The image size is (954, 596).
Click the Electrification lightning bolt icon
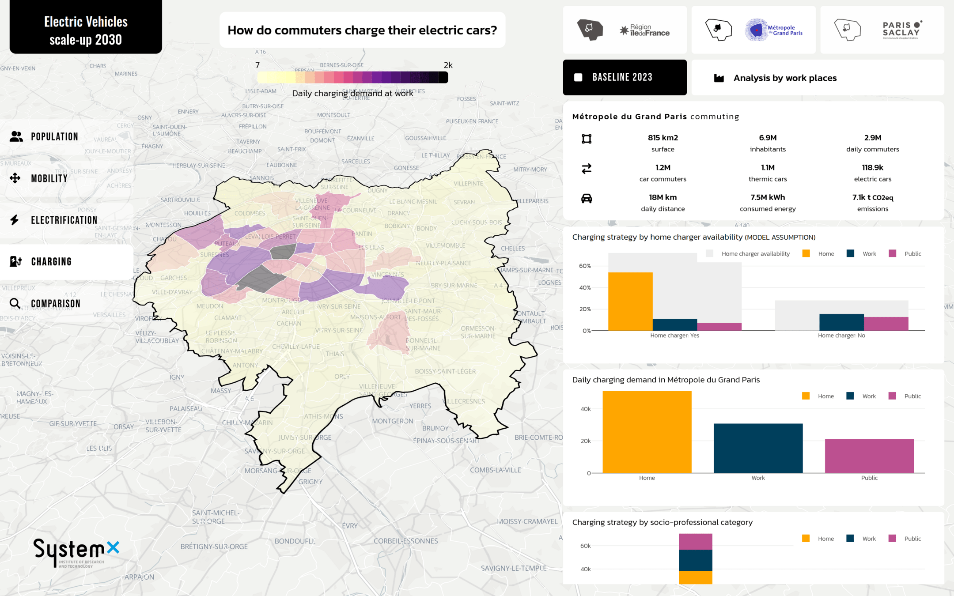point(15,220)
